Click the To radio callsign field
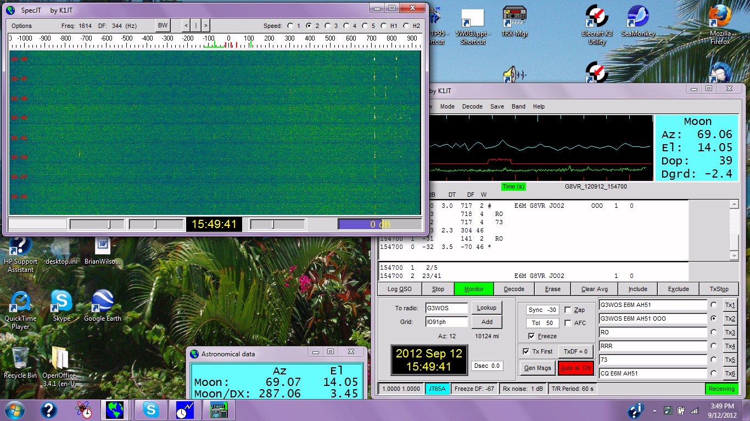The width and height of the screenshot is (750, 421). click(446, 308)
